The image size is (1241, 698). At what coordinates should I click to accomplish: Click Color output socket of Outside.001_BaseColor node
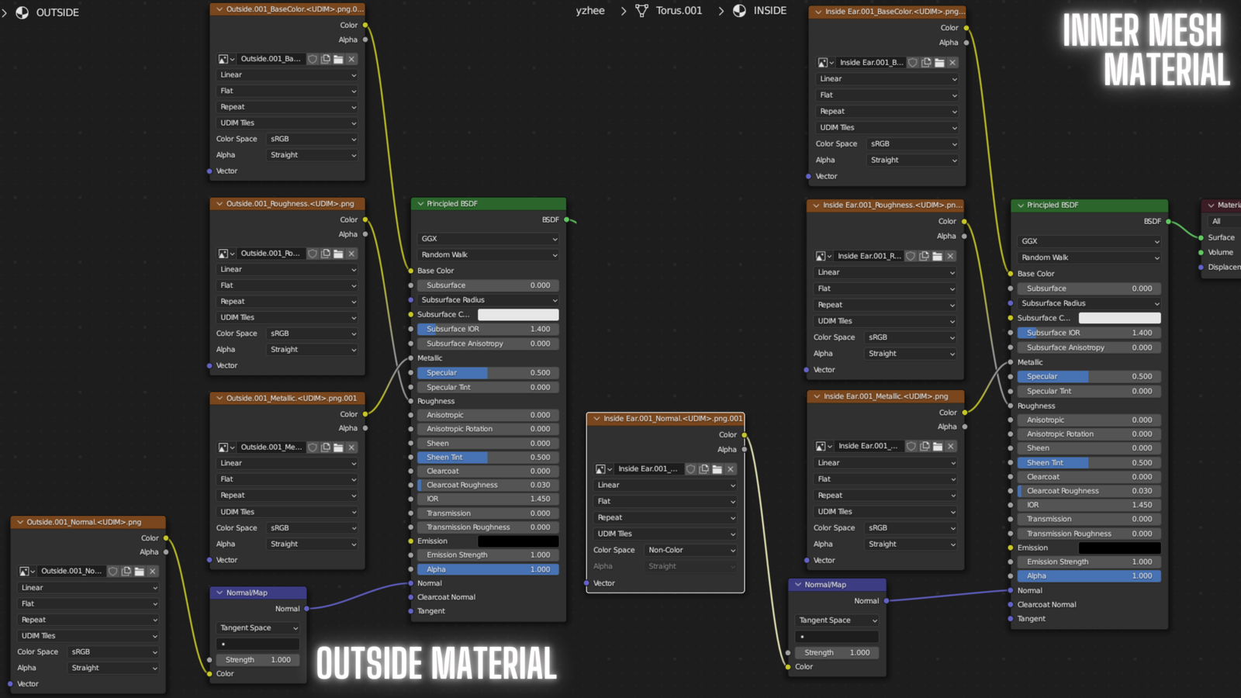[365, 26]
